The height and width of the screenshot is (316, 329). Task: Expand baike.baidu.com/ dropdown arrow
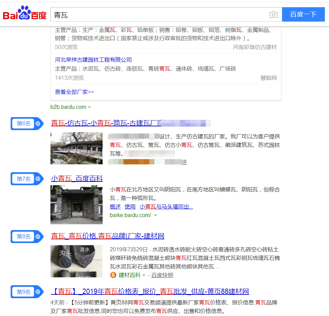155,215
